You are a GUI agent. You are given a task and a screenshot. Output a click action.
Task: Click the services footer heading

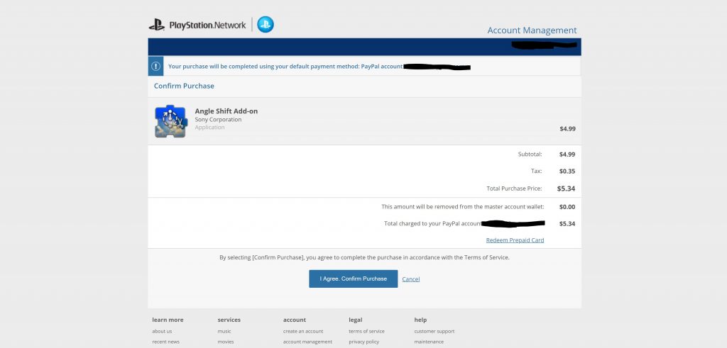coord(229,320)
